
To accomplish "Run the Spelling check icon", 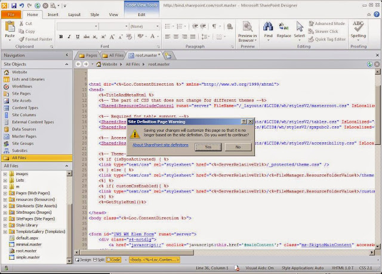I will pos(359,27).
